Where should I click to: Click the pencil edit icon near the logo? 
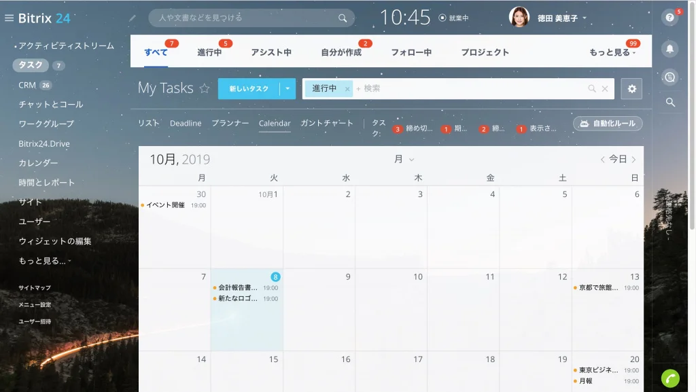click(x=133, y=18)
